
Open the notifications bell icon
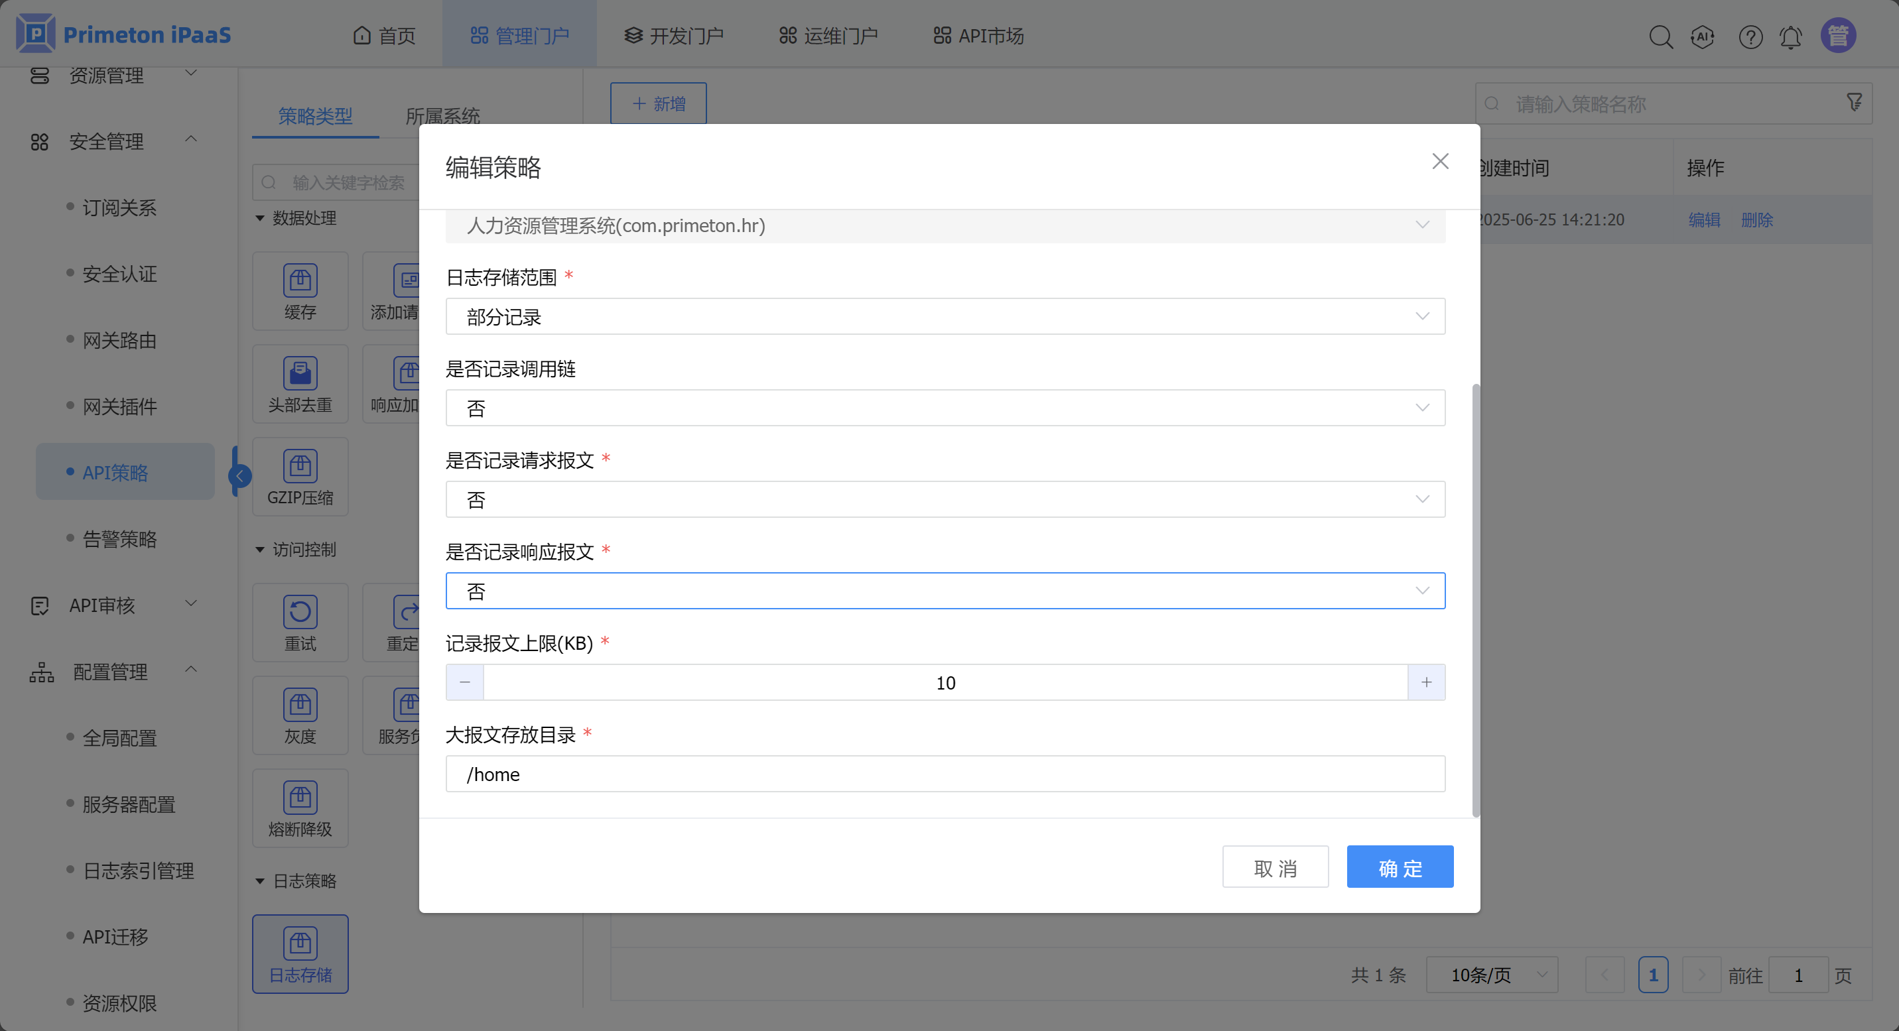pos(1791,36)
